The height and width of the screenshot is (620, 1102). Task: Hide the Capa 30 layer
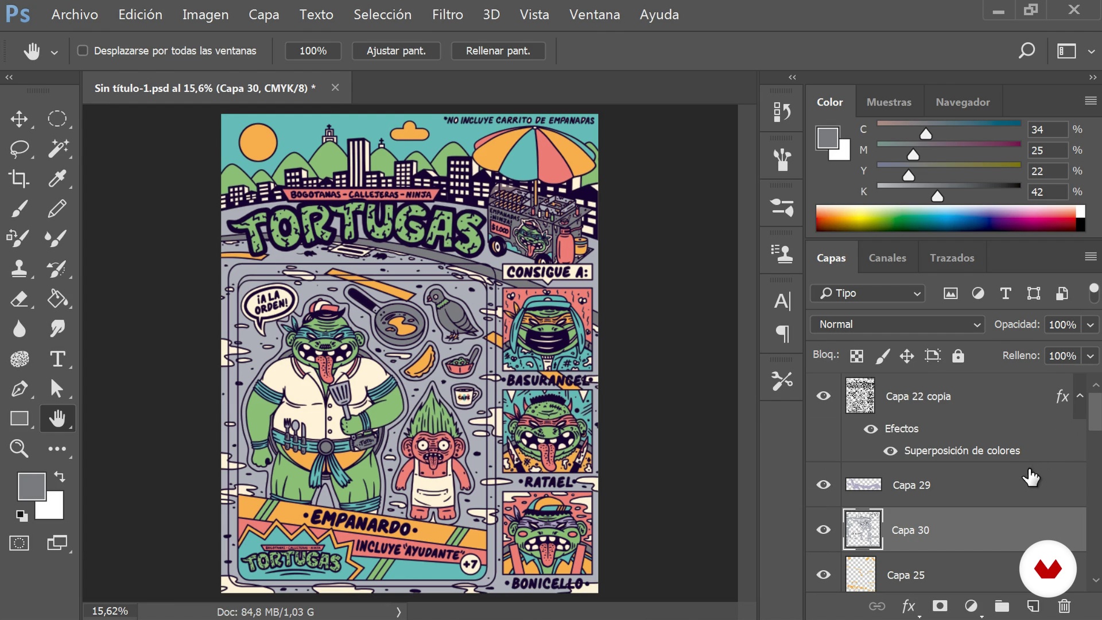tap(824, 529)
